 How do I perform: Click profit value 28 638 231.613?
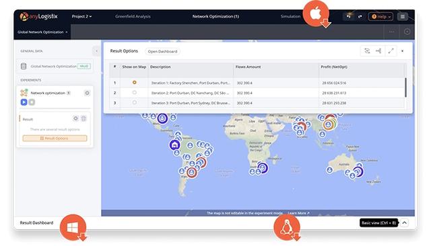pos(334,93)
